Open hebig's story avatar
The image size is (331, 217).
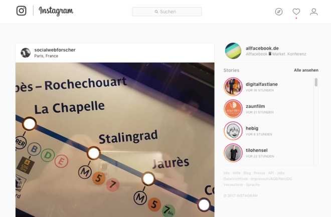point(233,131)
